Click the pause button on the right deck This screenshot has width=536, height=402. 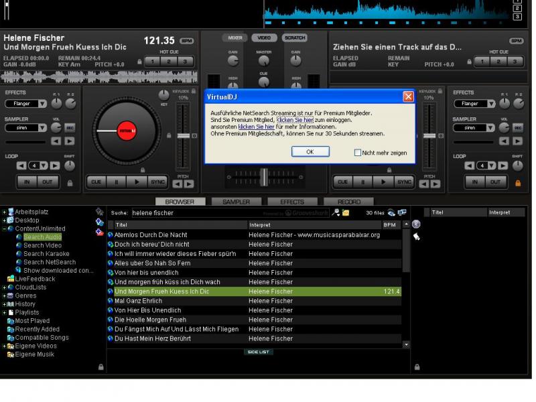pos(362,182)
